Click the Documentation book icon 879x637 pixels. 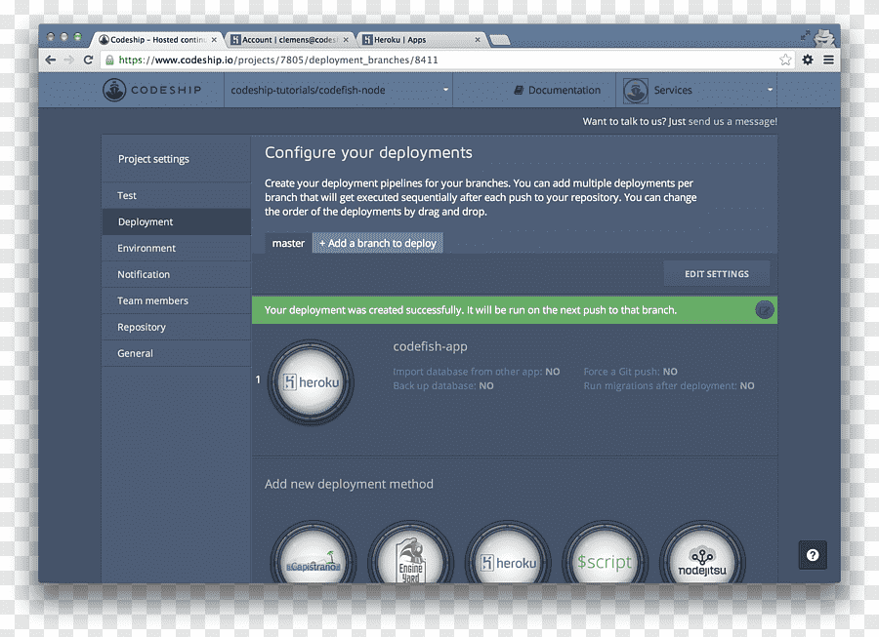coord(519,90)
